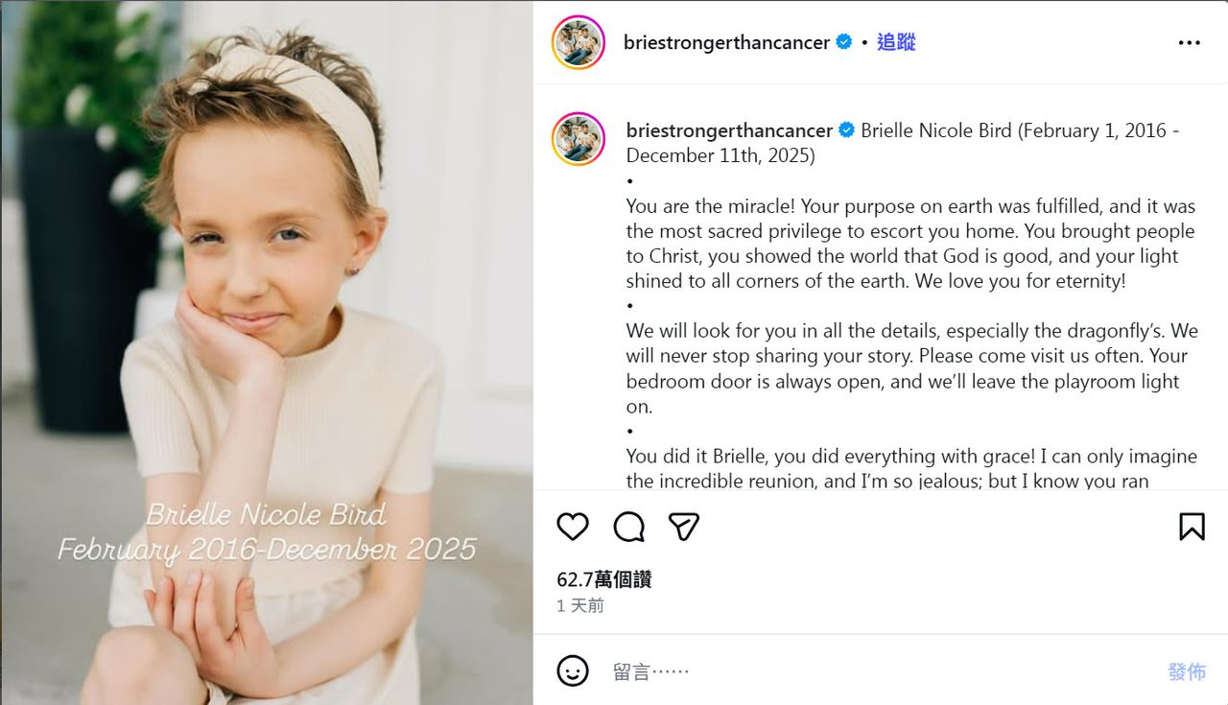Click the profile avatar next to the caption
The height and width of the screenshot is (705, 1228).
point(578,139)
